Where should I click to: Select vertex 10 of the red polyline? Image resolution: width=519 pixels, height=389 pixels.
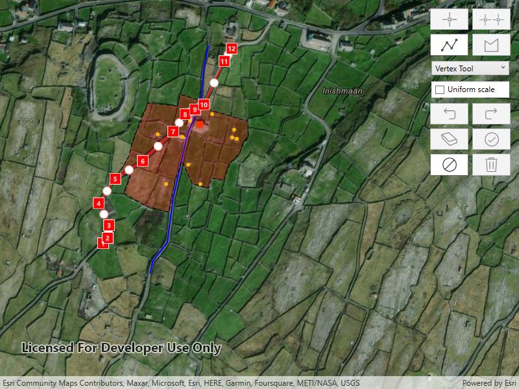tap(204, 105)
